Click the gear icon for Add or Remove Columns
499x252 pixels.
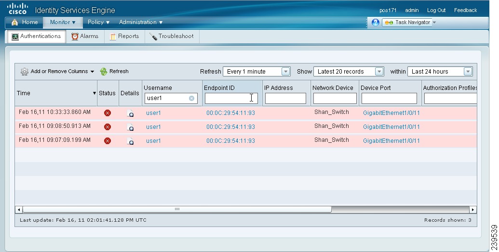click(24, 72)
